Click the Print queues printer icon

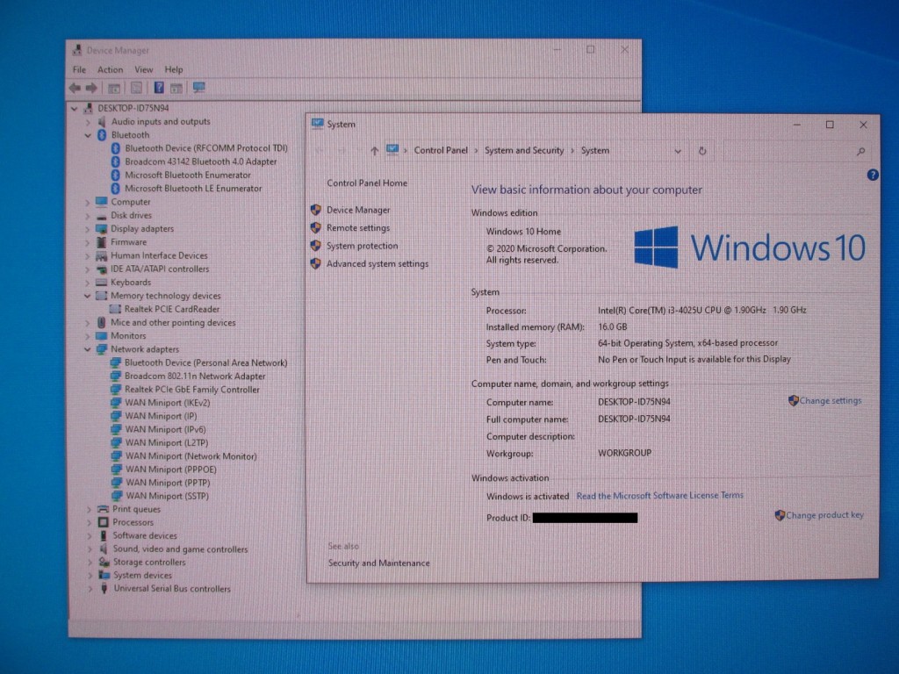(104, 509)
